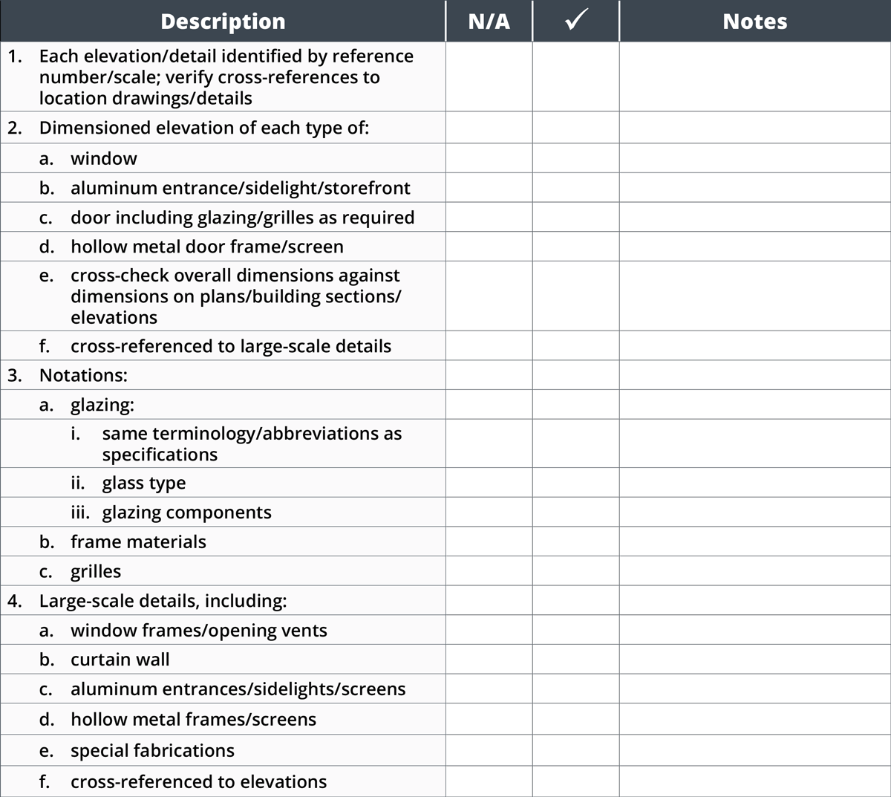The height and width of the screenshot is (797, 891).
Task: Click "same terminology/abbreviations as specifications"
Action: 252,443
